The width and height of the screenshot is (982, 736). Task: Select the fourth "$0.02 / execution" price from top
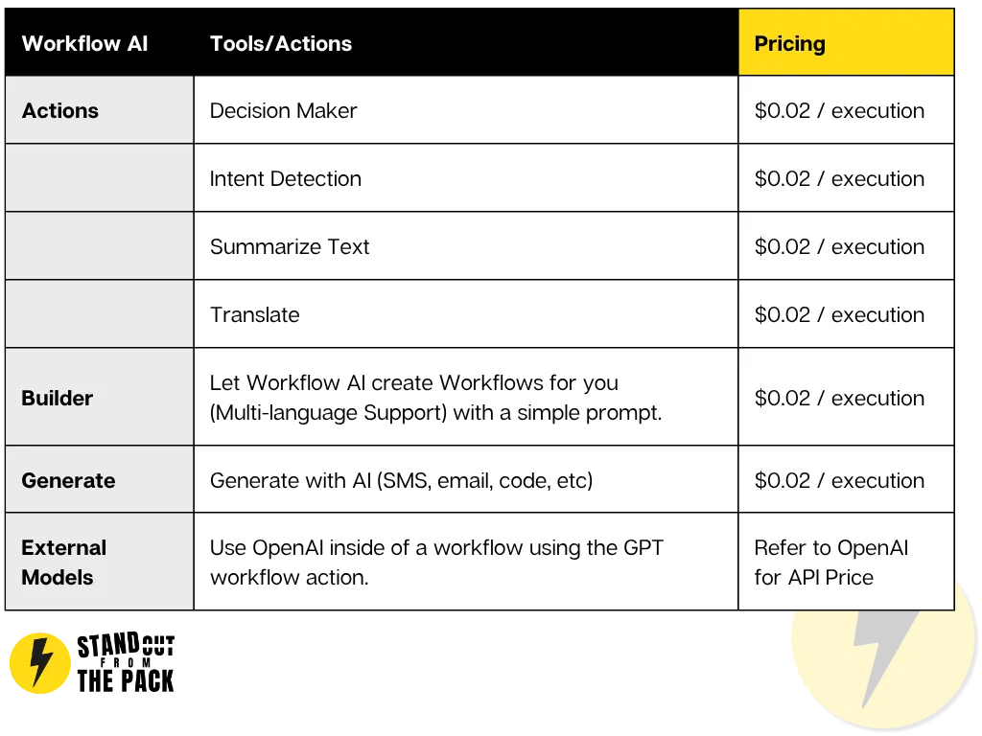tap(839, 314)
